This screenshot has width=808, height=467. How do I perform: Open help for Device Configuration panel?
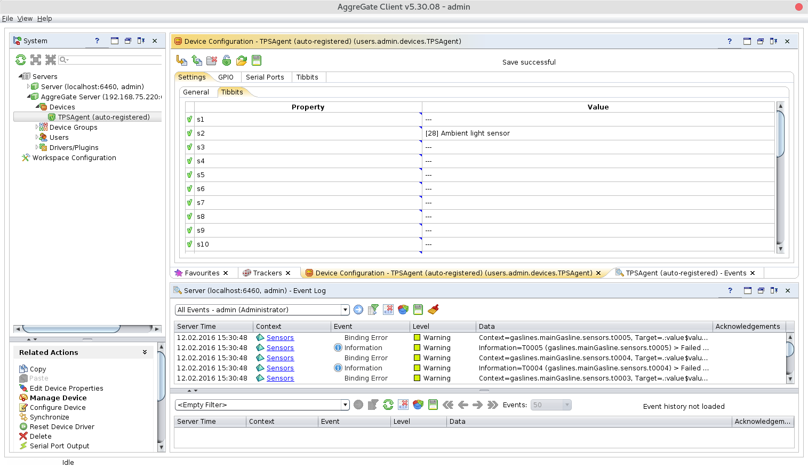point(730,41)
